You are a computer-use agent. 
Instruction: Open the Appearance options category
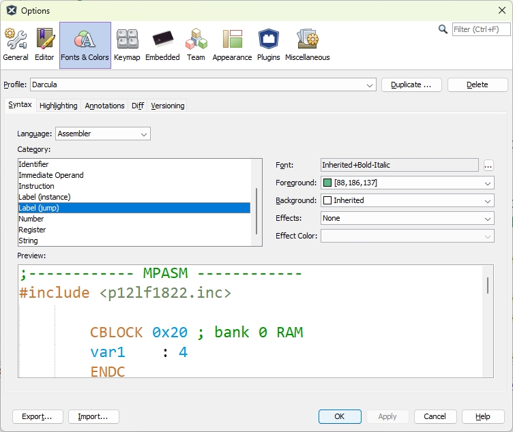click(233, 45)
